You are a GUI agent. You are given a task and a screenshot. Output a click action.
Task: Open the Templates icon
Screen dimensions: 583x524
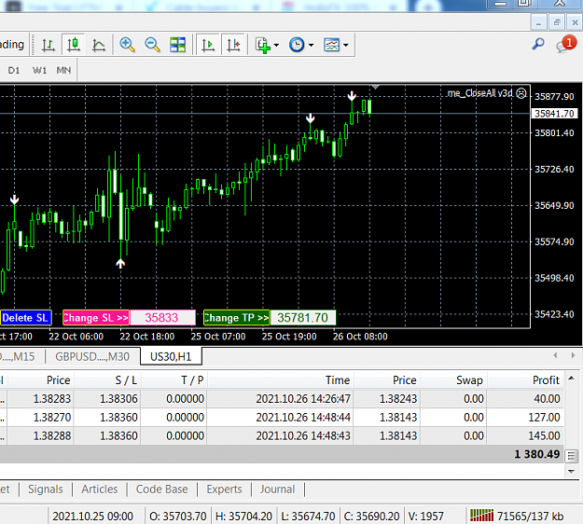coord(332,45)
